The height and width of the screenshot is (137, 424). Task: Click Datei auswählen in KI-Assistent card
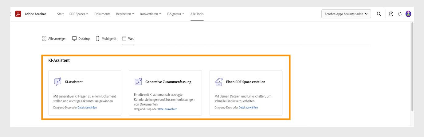click(x=87, y=108)
